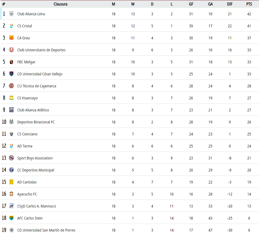Click the DIF column header
259x234 pixels.
pyautogui.click(x=230, y=4)
